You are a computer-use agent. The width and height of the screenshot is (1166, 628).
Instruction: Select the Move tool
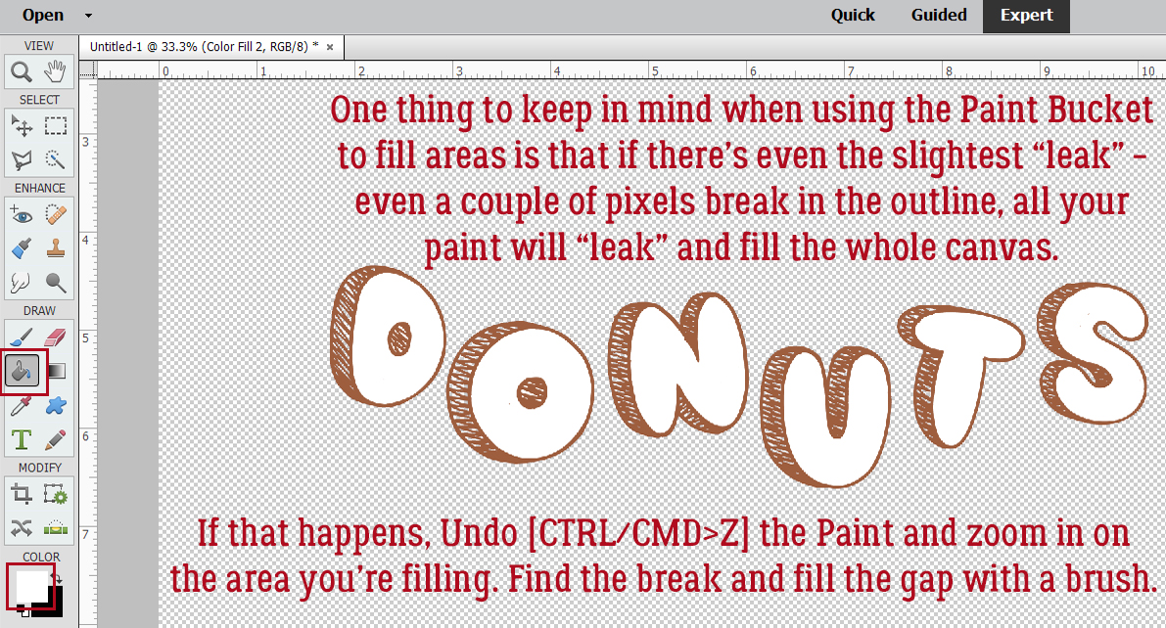[x=22, y=126]
